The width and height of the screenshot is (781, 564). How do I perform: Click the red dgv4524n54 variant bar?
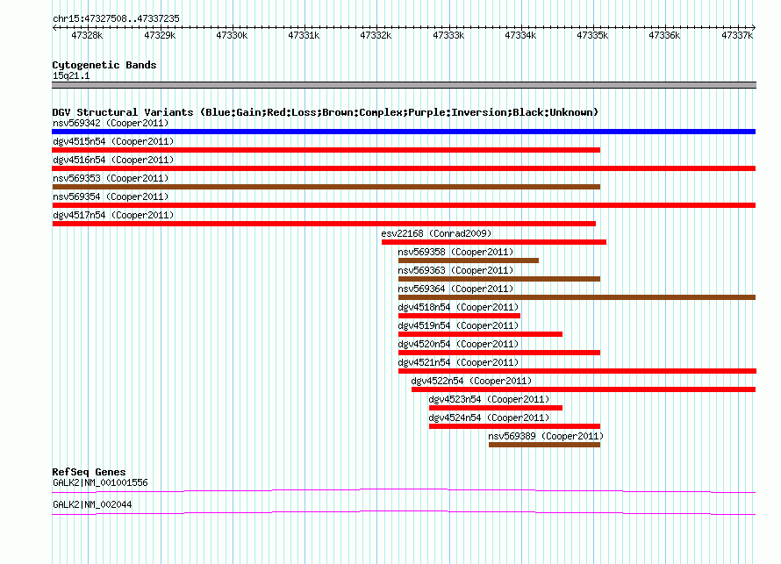(x=514, y=426)
